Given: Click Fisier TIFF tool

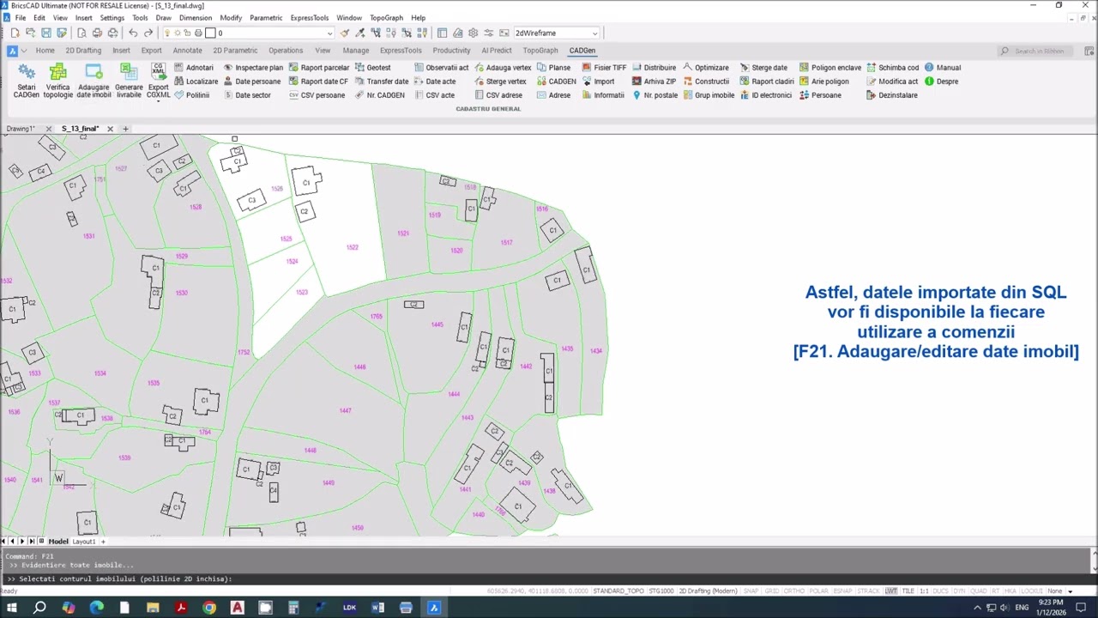Looking at the screenshot, I should [604, 68].
